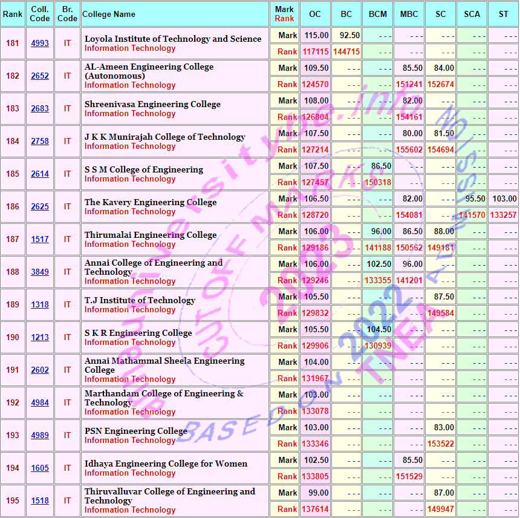The image size is (520, 518).
Task: Click Kavery Engineering College code 2625
Action: 40,207
